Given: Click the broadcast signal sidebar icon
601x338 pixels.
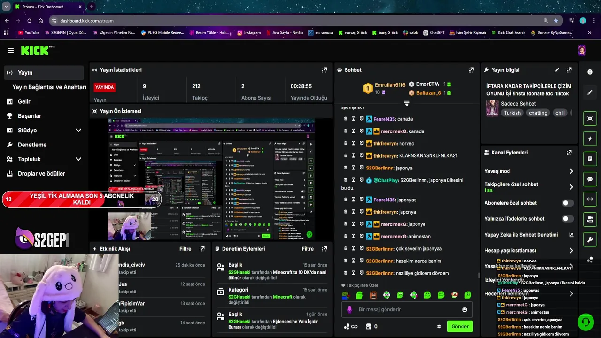Looking at the screenshot, I should (x=590, y=199).
